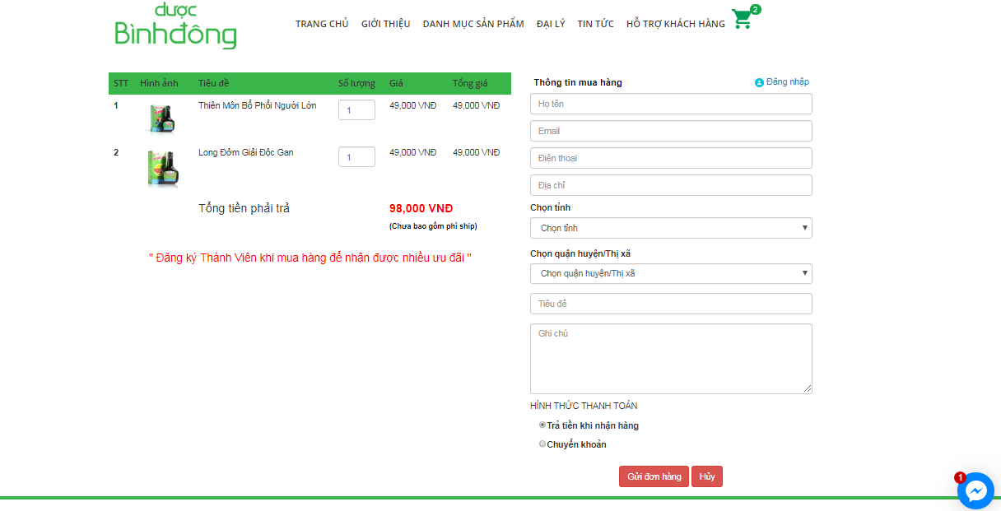This screenshot has width=1001, height=511.
Task: Open the shopping cart icon
Action: tap(743, 20)
